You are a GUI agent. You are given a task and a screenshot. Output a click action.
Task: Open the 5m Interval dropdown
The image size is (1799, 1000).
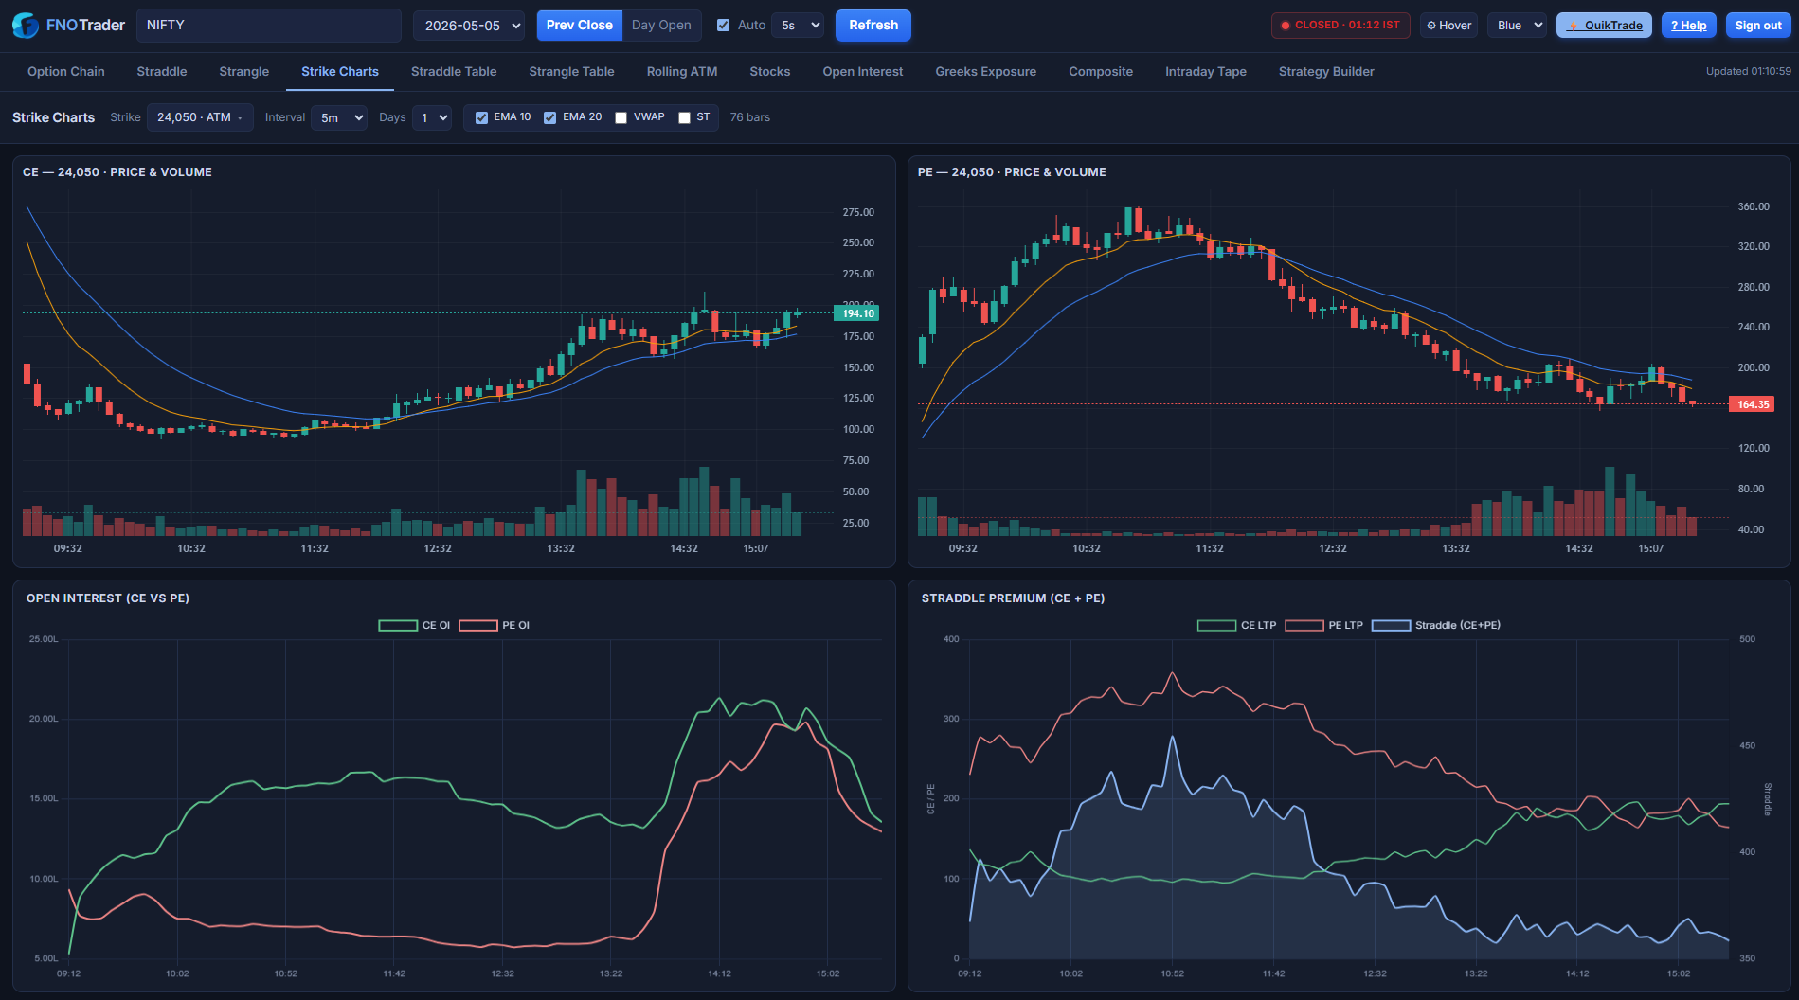click(x=339, y=117)
